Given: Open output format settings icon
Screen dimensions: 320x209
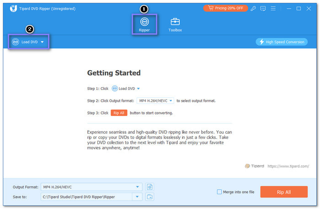Looking at the screenshot, I should tap(150, 187).
